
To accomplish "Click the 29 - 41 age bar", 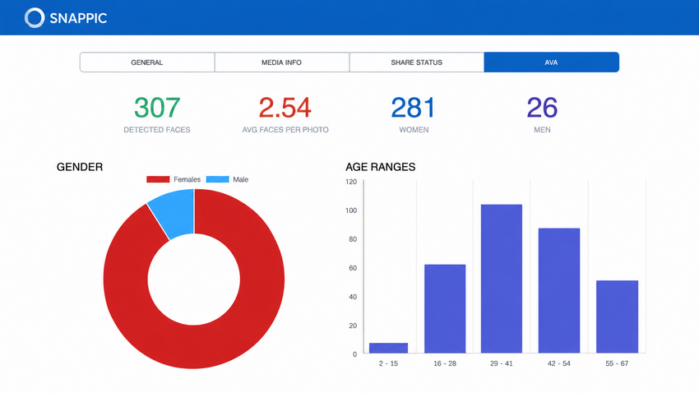I will point(502,279).
